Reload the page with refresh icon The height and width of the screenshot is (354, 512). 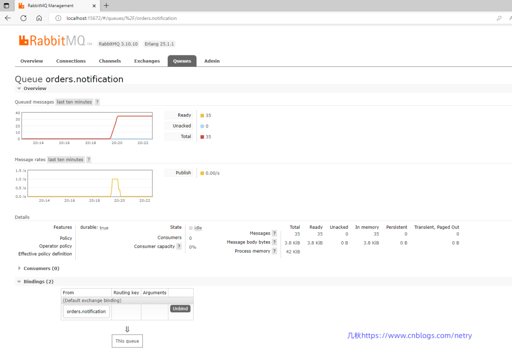pyautogui.click(x=24, y=18)
